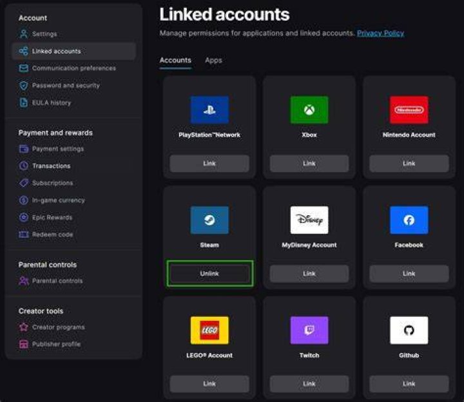Click the EULA history document icon

click(24, 102)
